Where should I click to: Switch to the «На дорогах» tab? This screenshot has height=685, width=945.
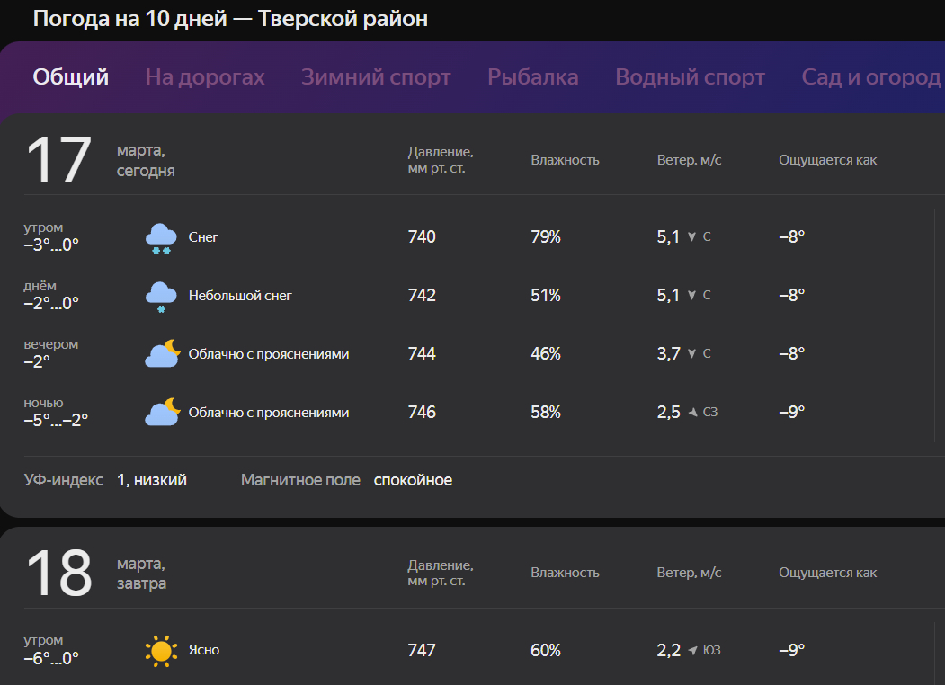[x=205, y=77]
